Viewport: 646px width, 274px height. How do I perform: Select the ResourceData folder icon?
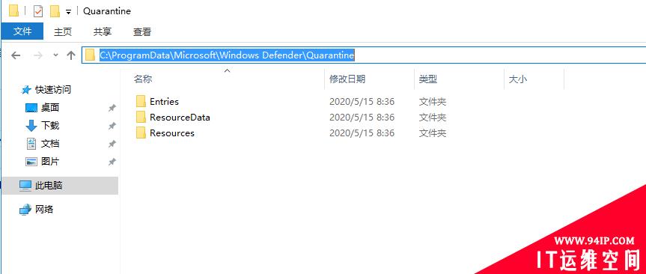[141, 117]
